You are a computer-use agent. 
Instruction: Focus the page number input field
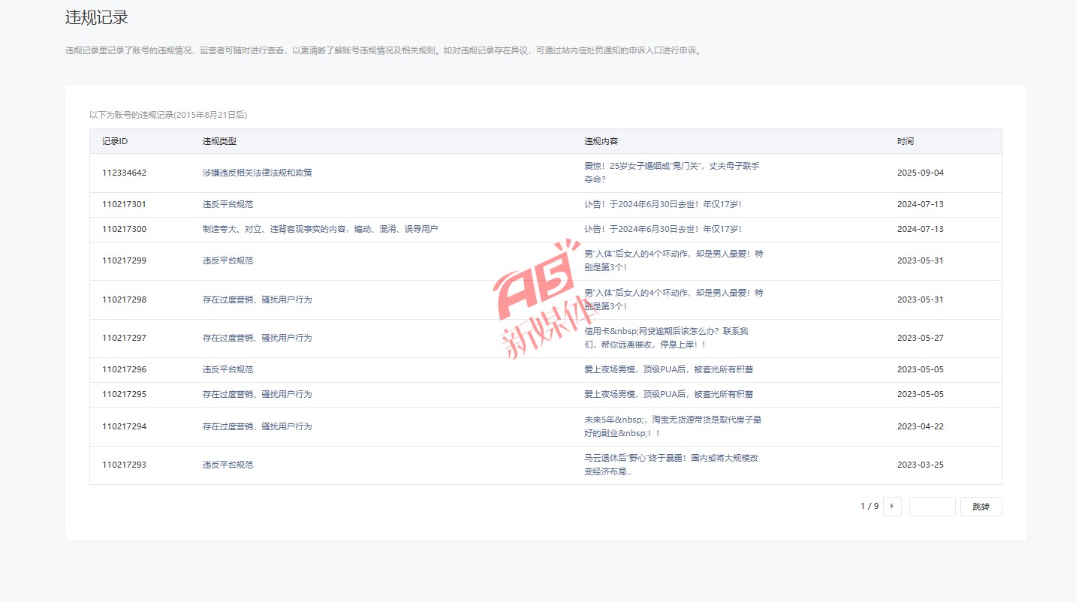click(x=932, y=507)
